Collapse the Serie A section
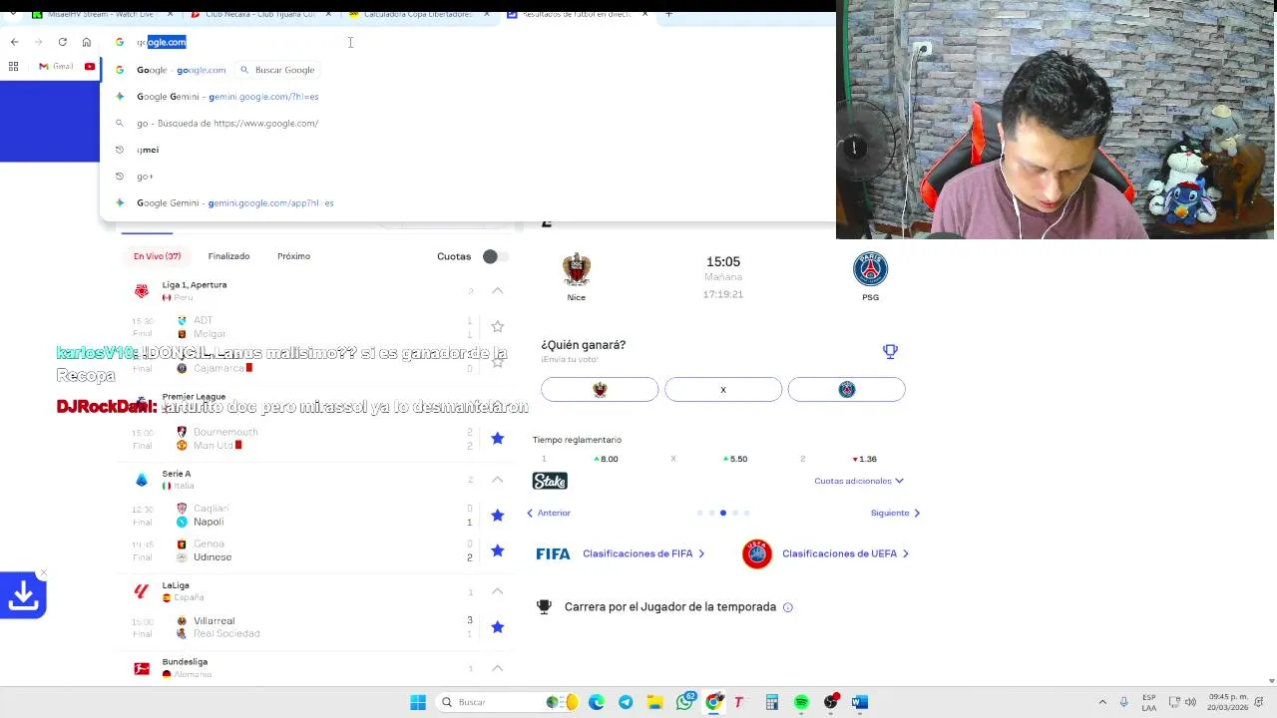 click(x=497, y=480)
